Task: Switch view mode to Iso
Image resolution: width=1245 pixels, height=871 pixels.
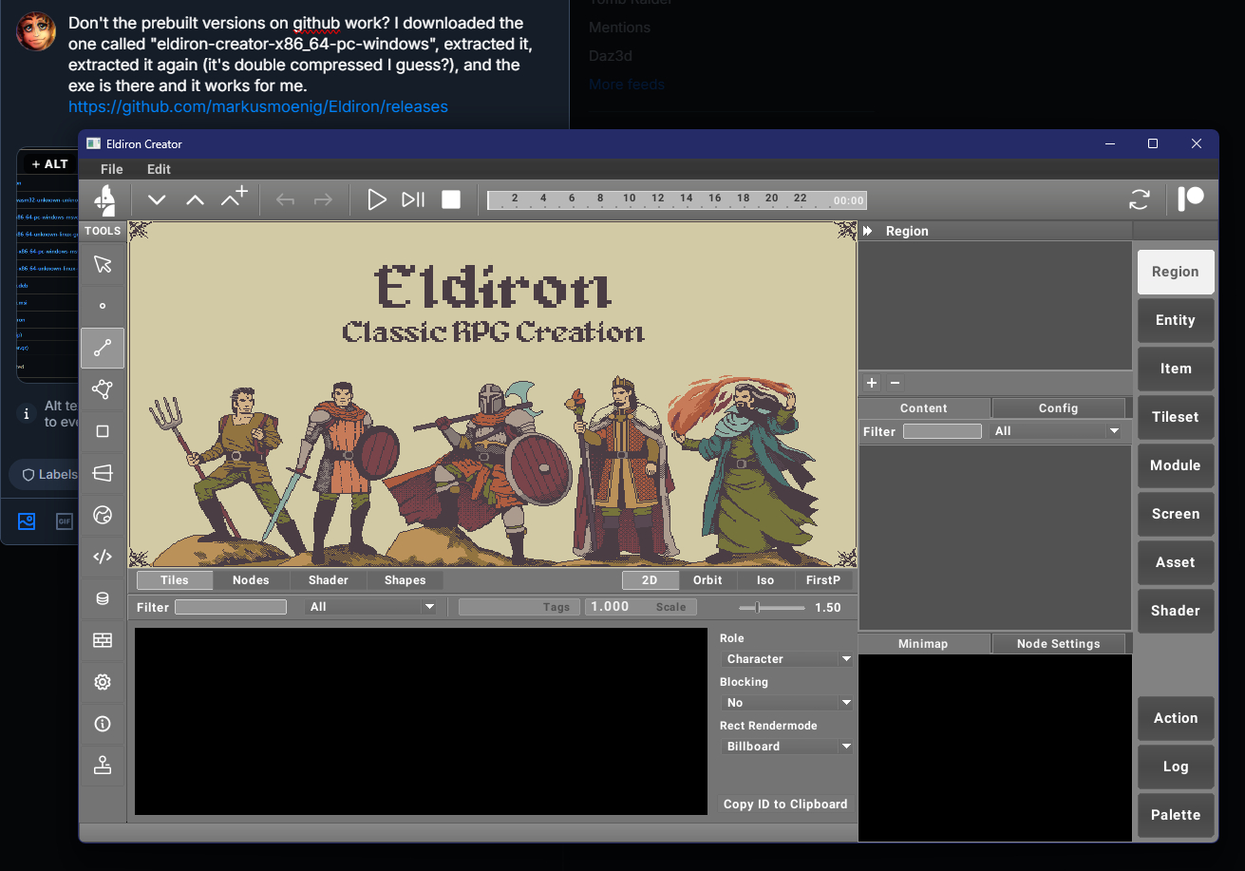Action: (764, 580)
